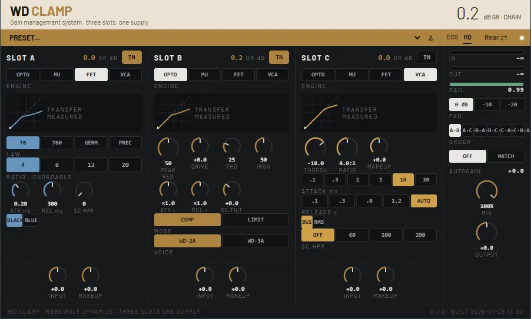531x319 pixels.
Task: Switch Slot C detector to RMS
Action: [319, 222]
